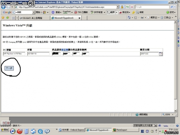Click the Home page icon

coord(129,17)
